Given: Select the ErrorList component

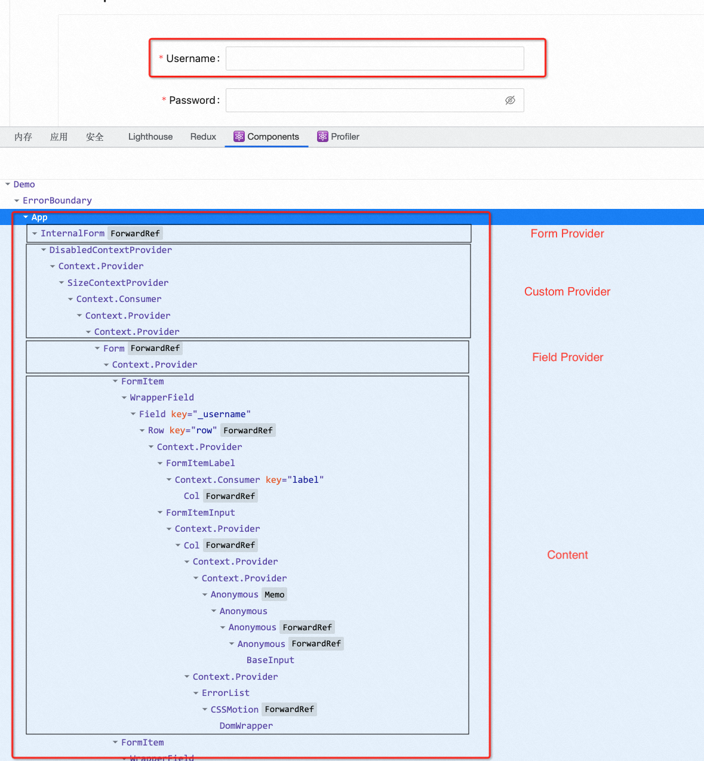Looking at the screenshot, I should click(x=225, y=693).
